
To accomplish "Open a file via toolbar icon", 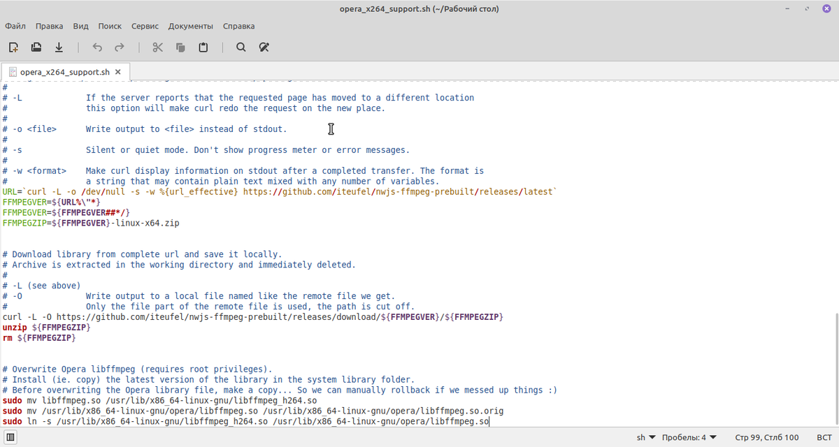I will coord(36,47).
